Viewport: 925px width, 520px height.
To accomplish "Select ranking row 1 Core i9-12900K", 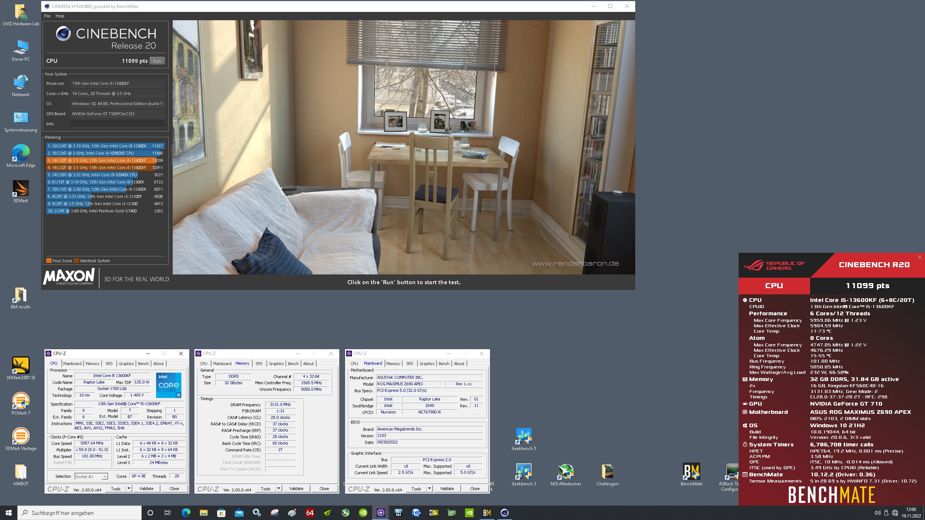I will point(105,146).
